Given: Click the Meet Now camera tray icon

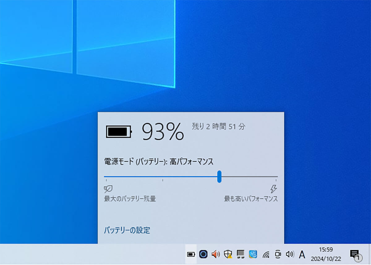Looking at the screenshot, I should [x=278, y=254].
